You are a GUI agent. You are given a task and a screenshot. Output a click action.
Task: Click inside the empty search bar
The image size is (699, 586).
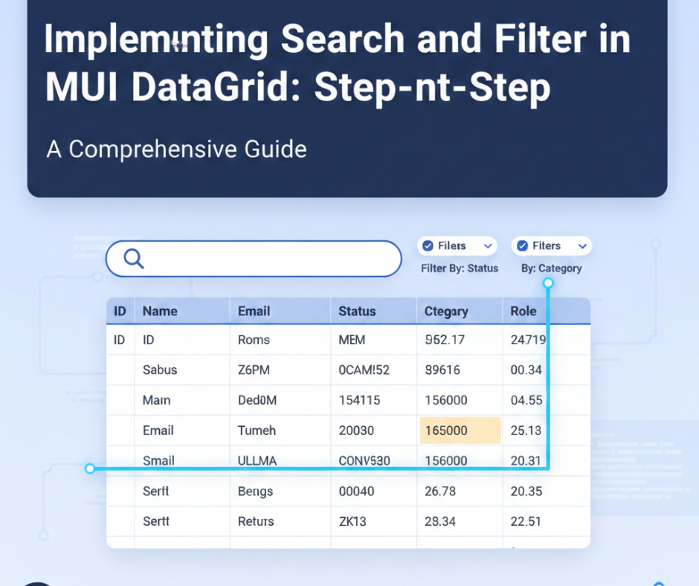[268, 259]
